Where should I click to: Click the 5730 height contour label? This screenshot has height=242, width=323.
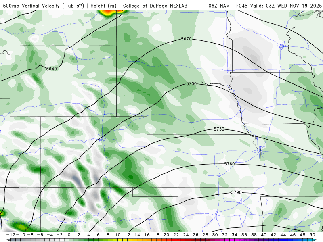click(x=219, y=129)
